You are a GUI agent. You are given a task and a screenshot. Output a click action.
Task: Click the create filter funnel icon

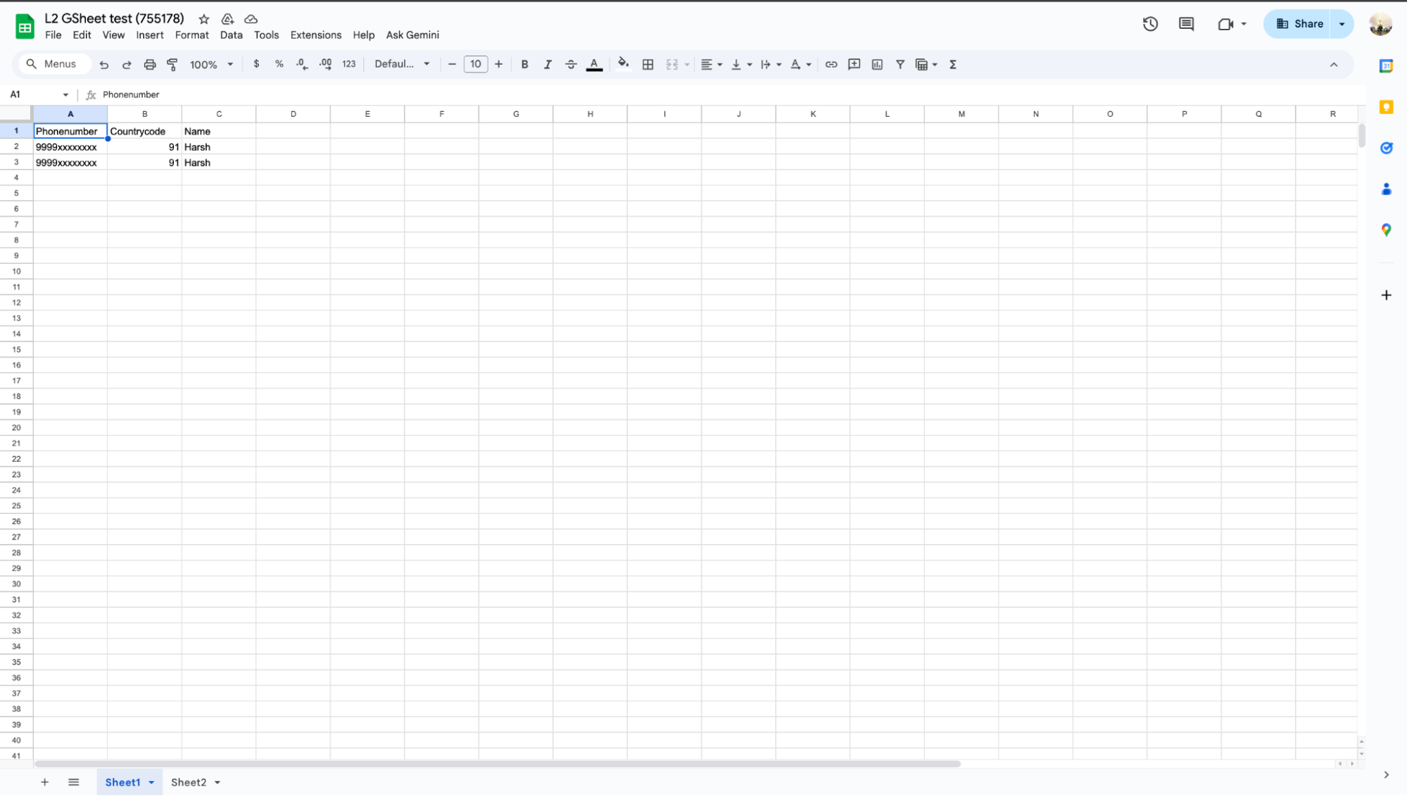click(x=900, y=64)
